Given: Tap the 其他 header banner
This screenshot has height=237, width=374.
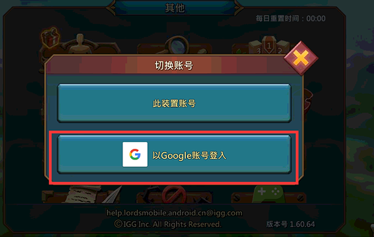Looking at the screenshot, I should pyautogui.click(x=175, y=8).
